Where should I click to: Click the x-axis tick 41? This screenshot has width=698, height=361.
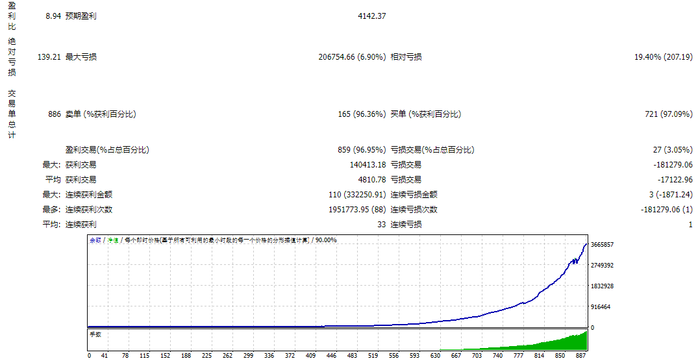coord(106,356)
